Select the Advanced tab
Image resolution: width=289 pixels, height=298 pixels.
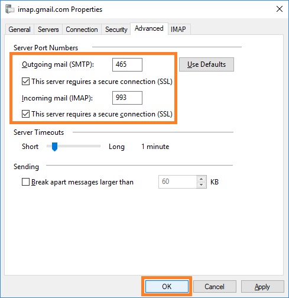[x=149, y=28]
